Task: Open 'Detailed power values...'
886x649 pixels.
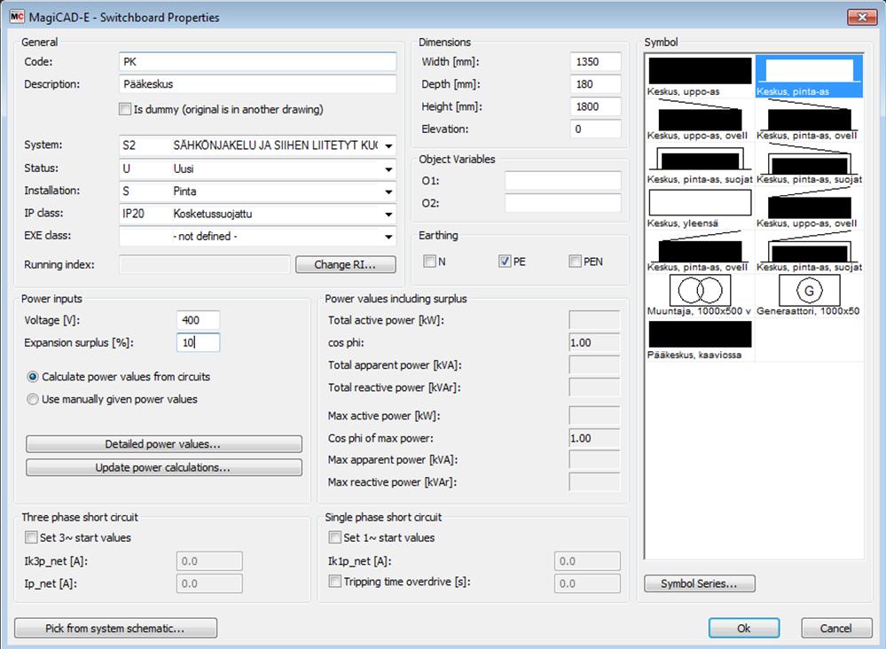Action: (x=164, y=444)
